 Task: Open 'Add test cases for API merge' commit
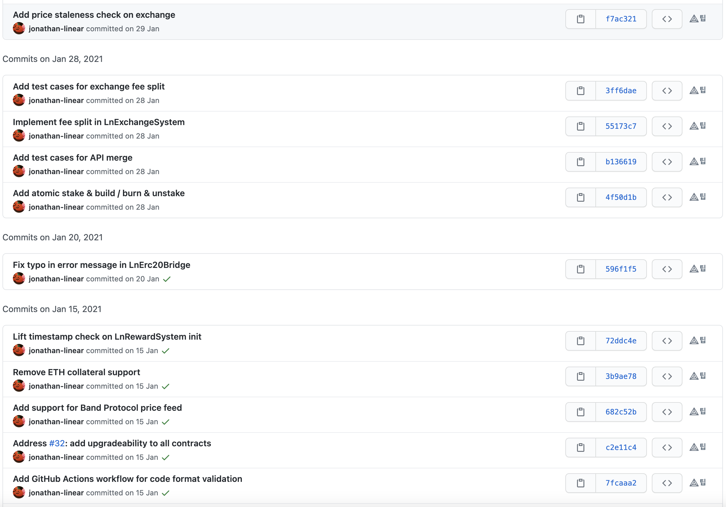coord(72,158)
